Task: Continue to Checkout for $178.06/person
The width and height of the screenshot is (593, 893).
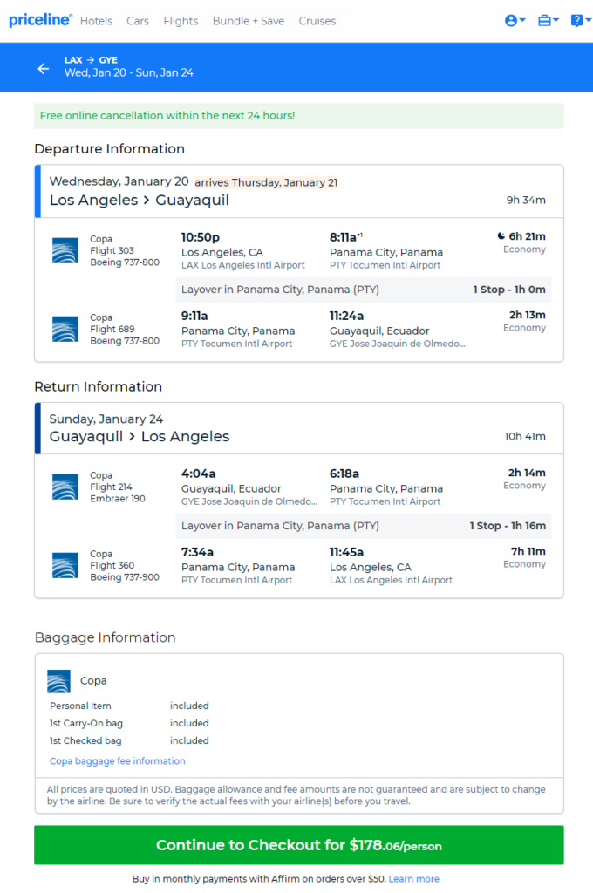Action: click(299, 845)
